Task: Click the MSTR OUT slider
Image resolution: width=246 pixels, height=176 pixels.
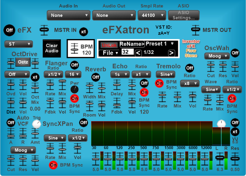Action: tap(196, 30)
